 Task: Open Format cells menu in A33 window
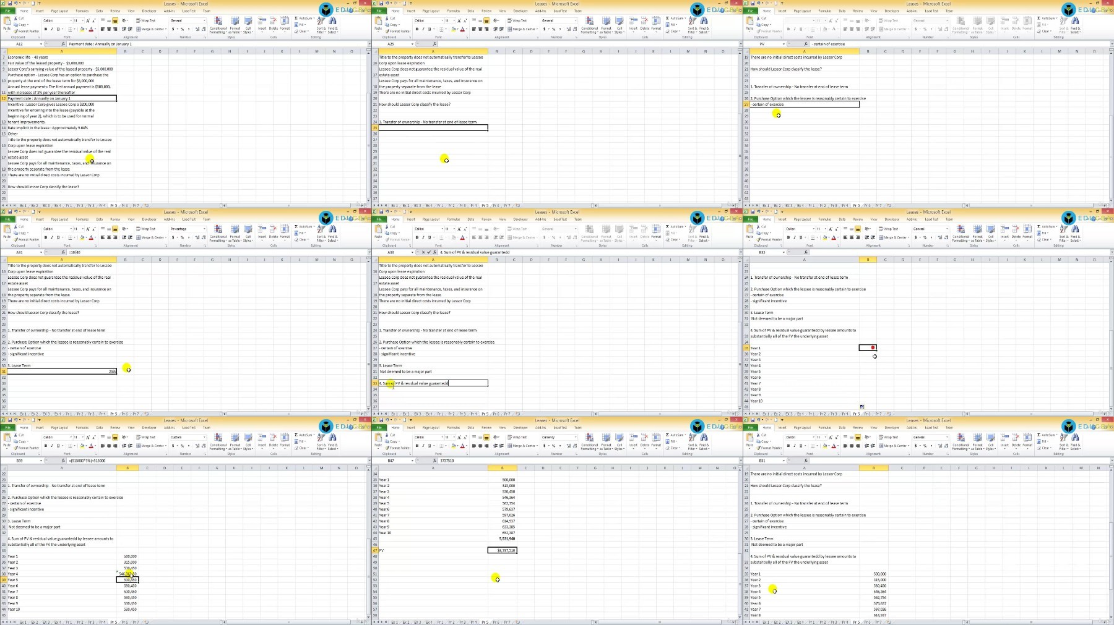click(656, 233)
